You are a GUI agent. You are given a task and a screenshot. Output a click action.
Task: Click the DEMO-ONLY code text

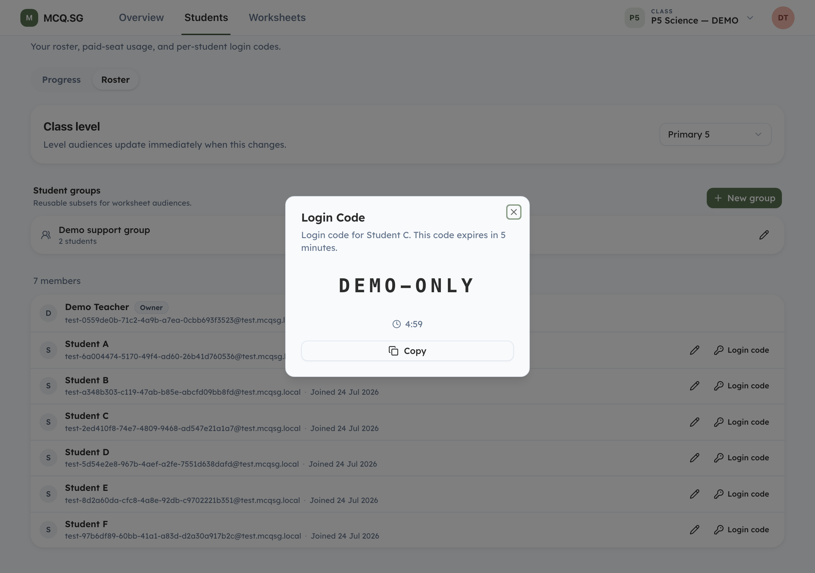click(x=407, y=286)
